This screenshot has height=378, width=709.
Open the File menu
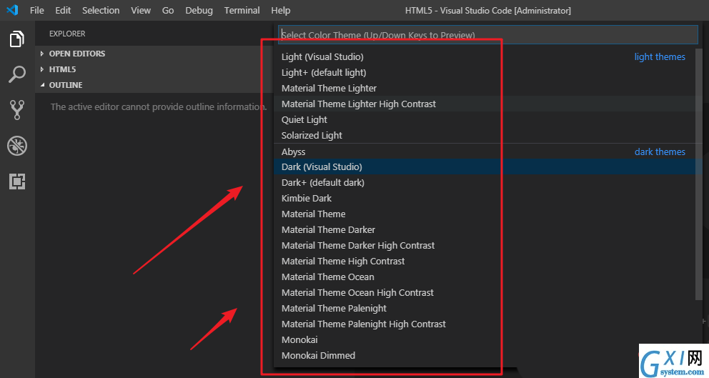[37, 11]
